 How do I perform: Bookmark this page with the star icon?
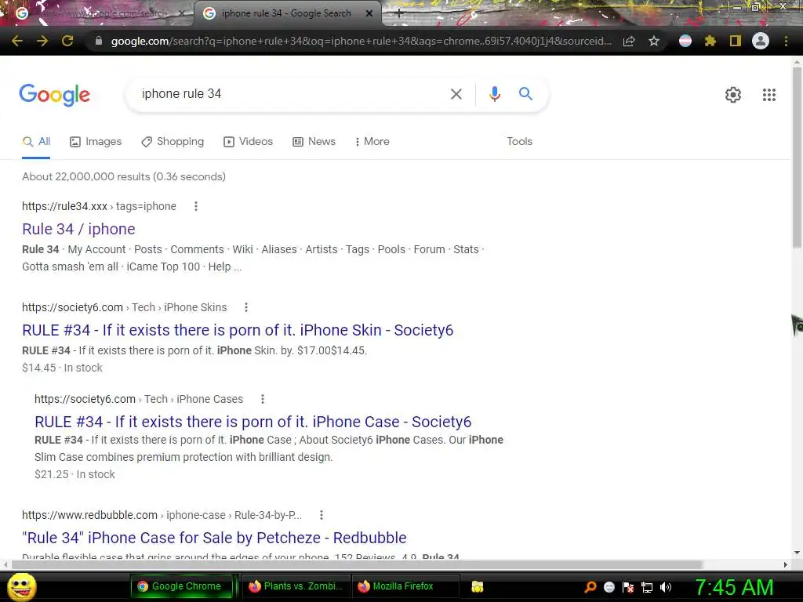point(654,41)
